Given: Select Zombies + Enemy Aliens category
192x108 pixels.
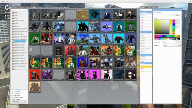Looking at the screenshot, I should tap(19, 67).
